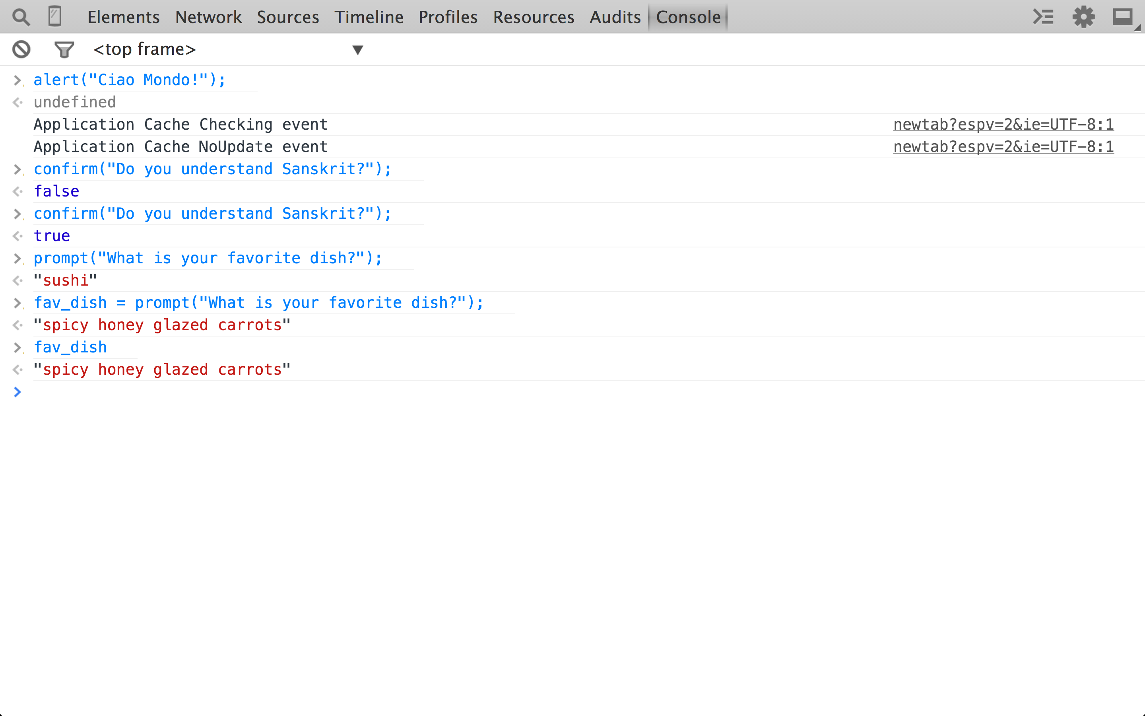Switch to the Network tab
Image resolution: width=1145 pixels, height=716 pixels.
point(208,17)
